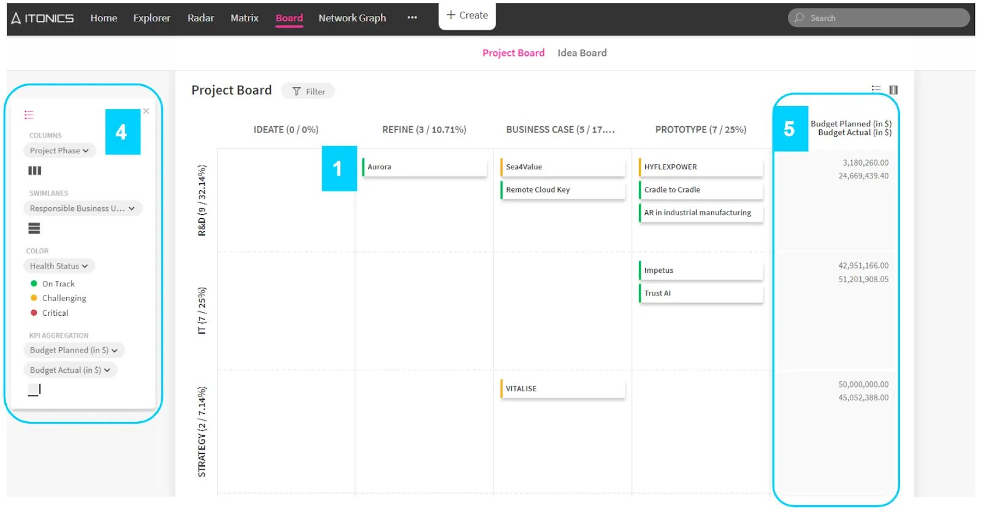
Task: Focus the Search field
Action: [x=878, y=18]
